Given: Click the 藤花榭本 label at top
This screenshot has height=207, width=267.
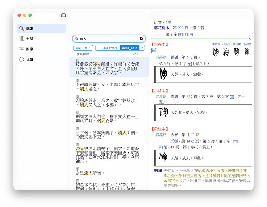Looking at the screenshot, I should 162,28.
